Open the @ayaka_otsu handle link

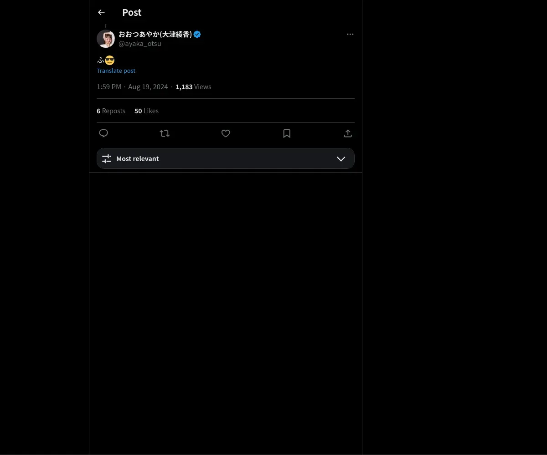click(140, 44)
